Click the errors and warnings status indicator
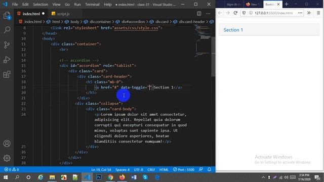Image resolution: width=324 pixels, height=182 pixels. [x=12, y=170]
